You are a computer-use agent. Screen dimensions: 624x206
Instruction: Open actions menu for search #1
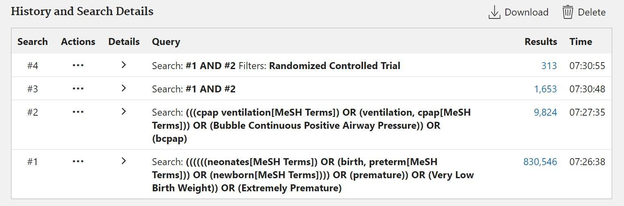78,161
